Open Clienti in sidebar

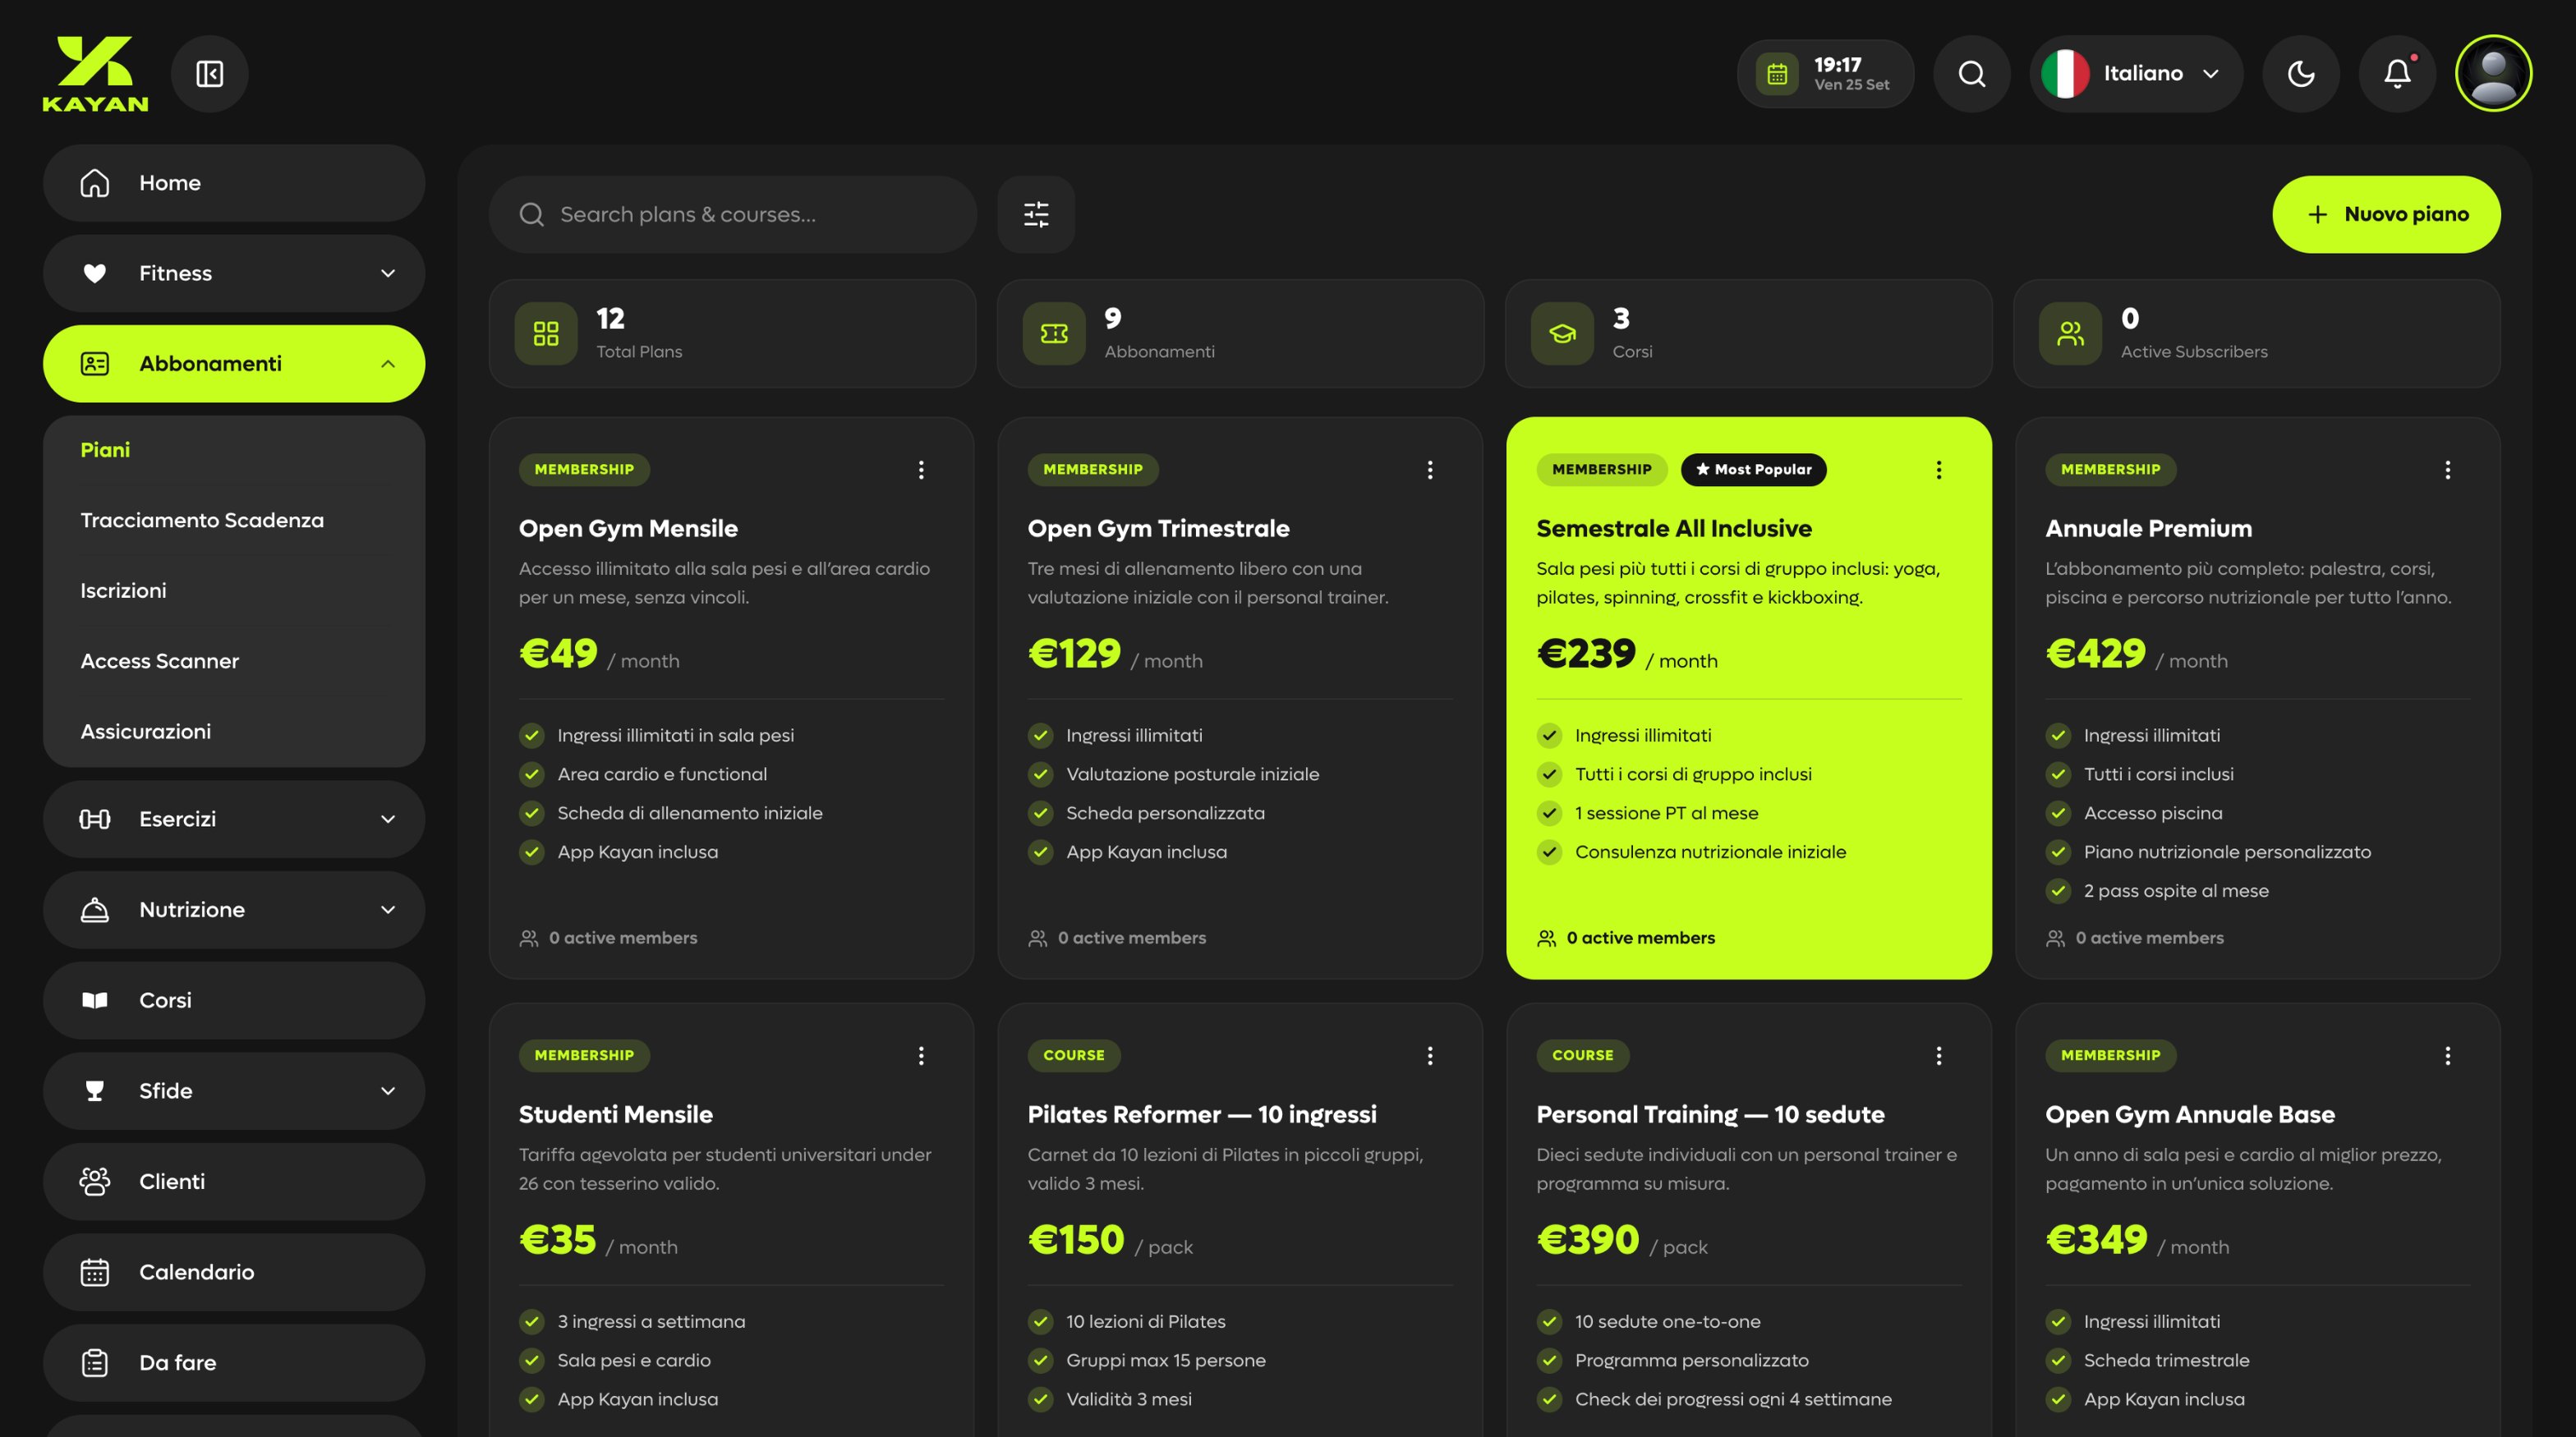[x=234, y=1182]
